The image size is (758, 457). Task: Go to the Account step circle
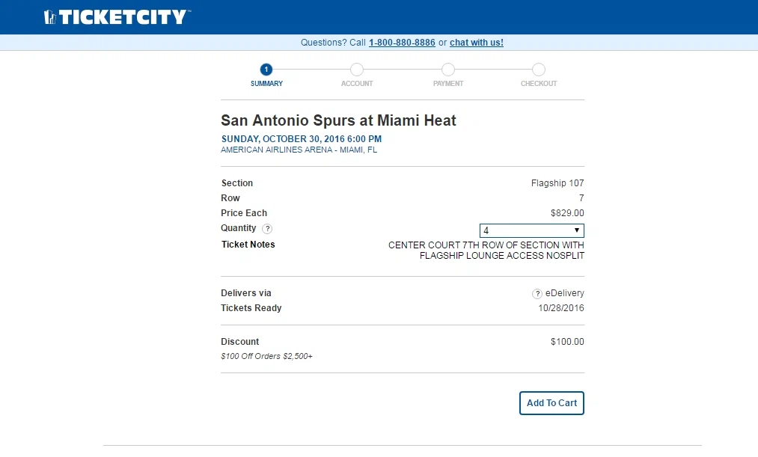[357, 70]
